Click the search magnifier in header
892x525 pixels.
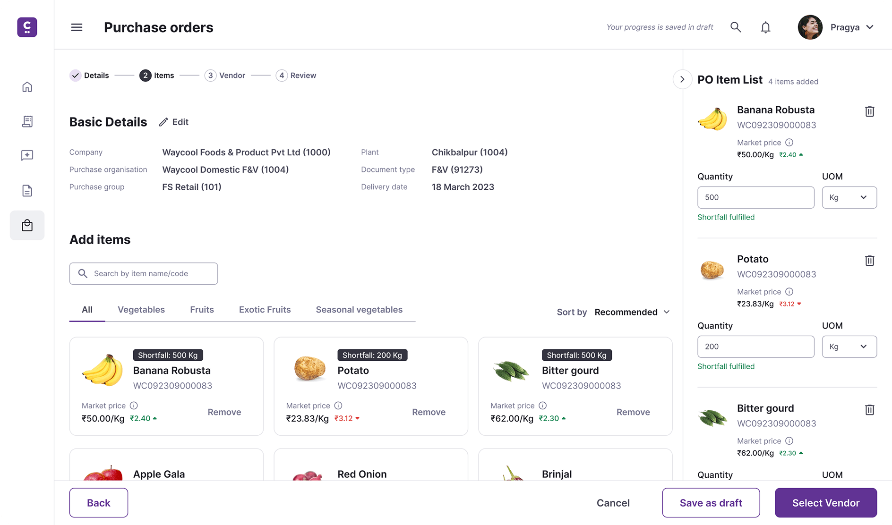coord(736,27)
